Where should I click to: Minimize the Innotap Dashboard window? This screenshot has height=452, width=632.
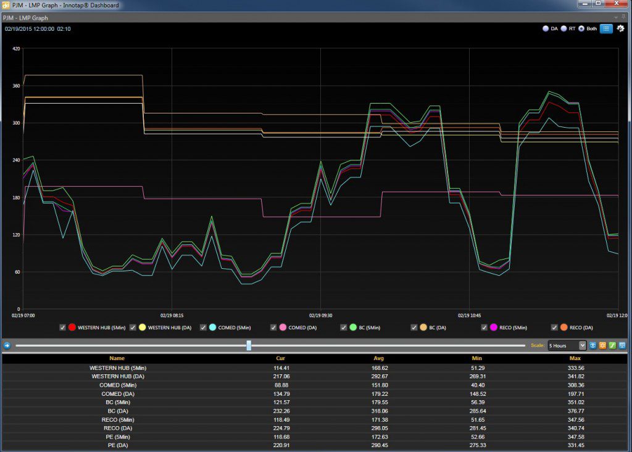click(584, 4)
